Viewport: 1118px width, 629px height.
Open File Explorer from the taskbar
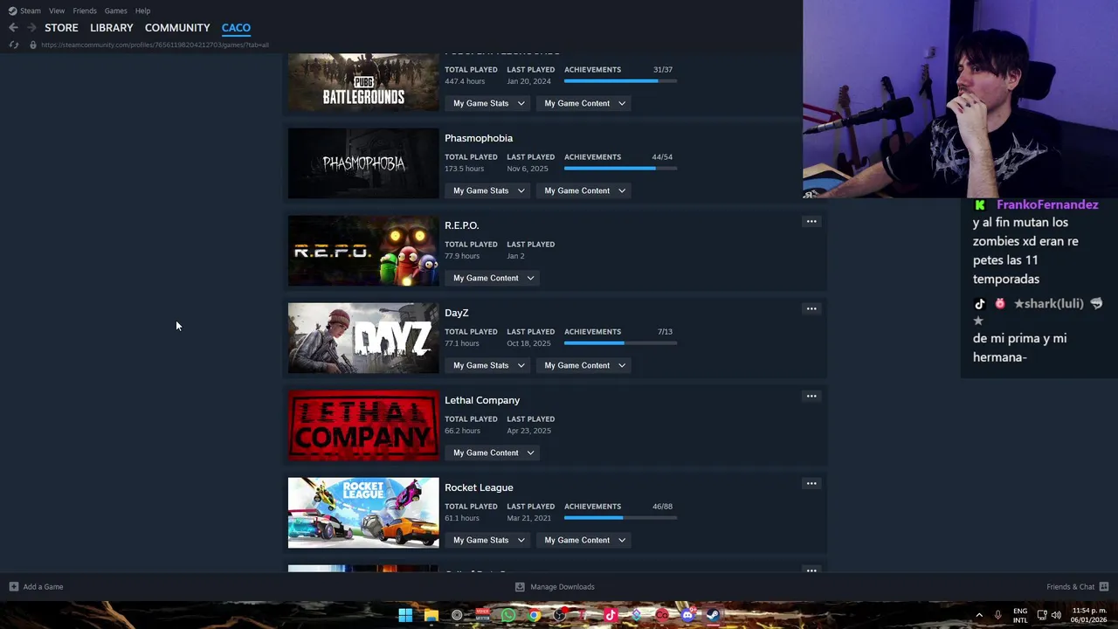(x=431, y=615)
